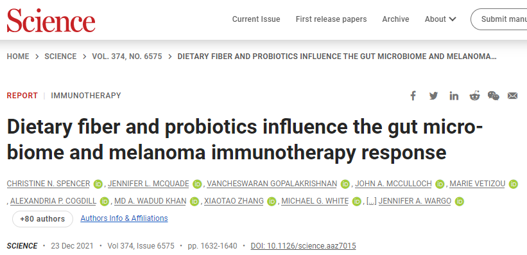527x255 pixels.
Task: Open Current Issue menu item
Action: [x=256, y=19]
